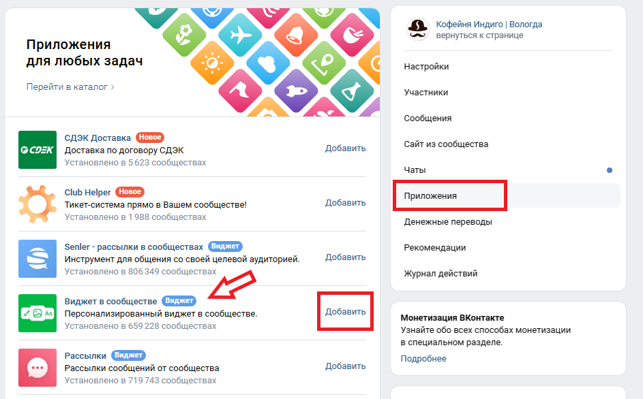Go to Сообщения in sidebar
This screenshot has width=643, height=399.
[428, 118]
